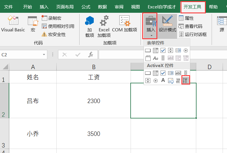This screenshot has width=227, height=153.
Task: Open the 文件 tab
Action: pos(8,7)
